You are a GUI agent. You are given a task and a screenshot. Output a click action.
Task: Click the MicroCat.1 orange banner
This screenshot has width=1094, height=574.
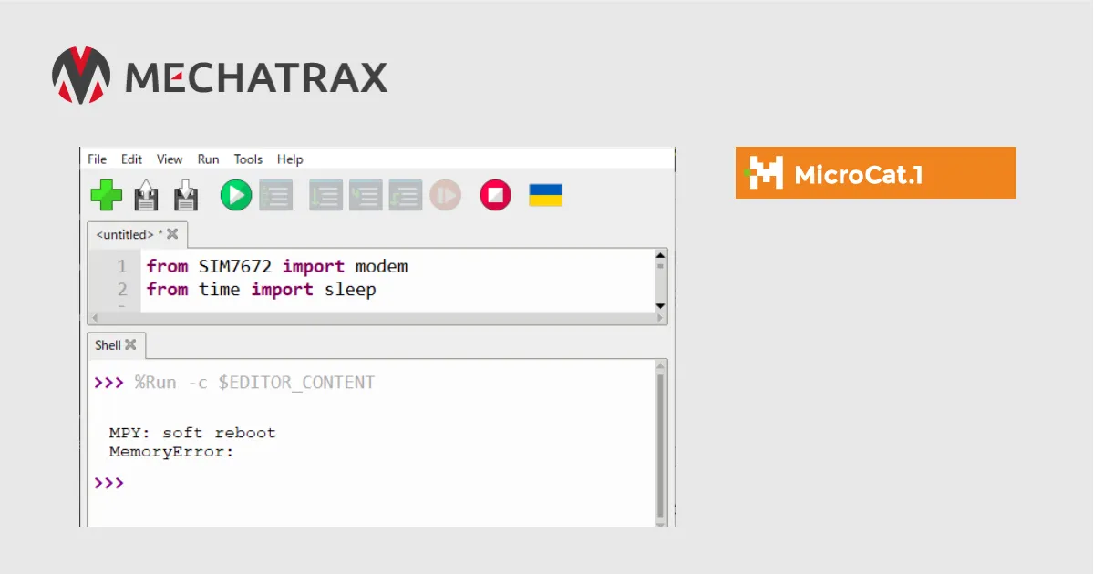[875, 172]
